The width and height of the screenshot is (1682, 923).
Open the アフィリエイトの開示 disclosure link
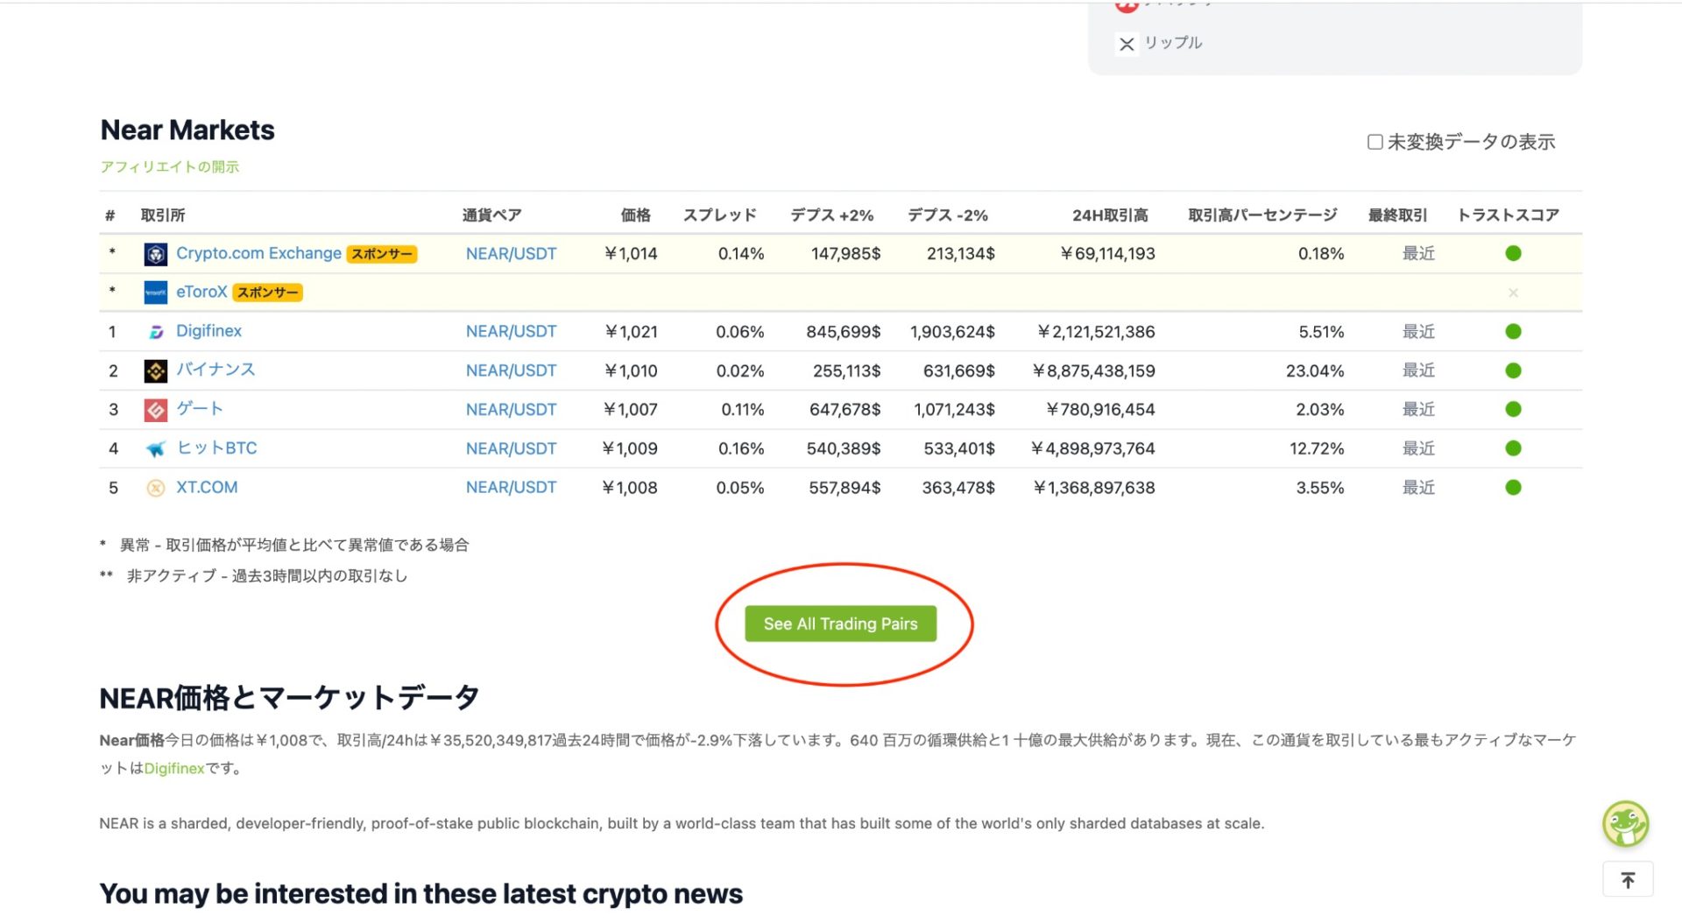pos(170,166)
